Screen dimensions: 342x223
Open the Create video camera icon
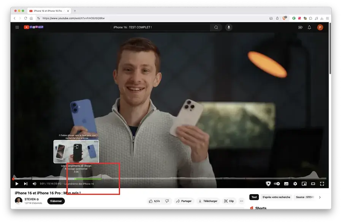300,27
